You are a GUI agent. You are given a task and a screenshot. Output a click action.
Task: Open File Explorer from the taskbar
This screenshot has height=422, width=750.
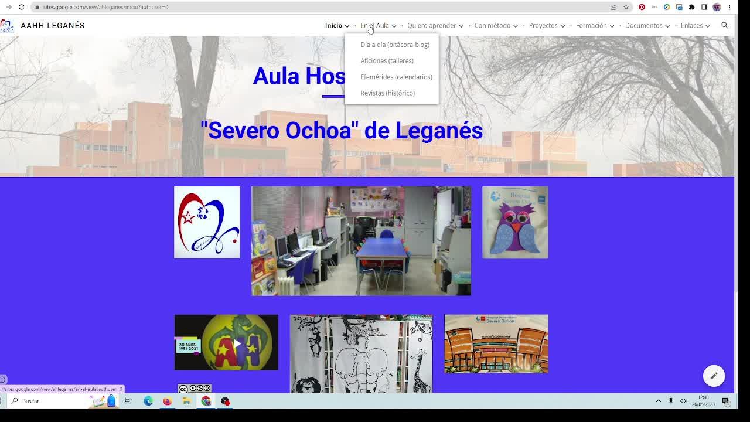point(186,401)
